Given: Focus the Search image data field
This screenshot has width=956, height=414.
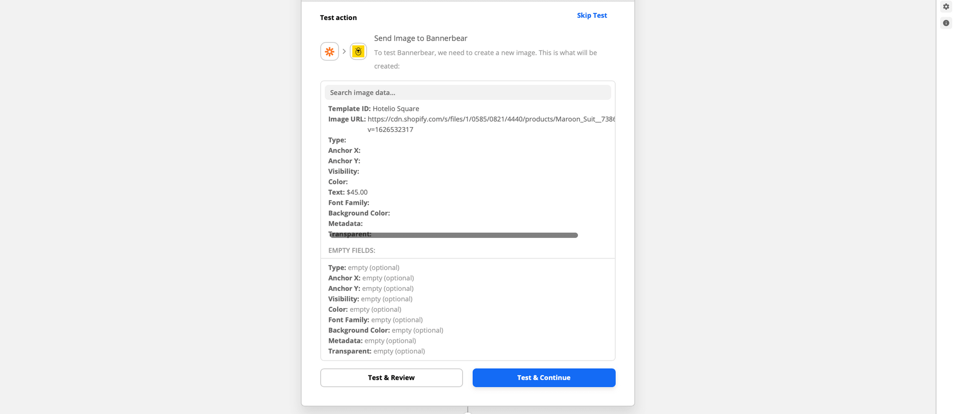Looking at the screenshot, I should pyautogui.click(x=468, y=93).
